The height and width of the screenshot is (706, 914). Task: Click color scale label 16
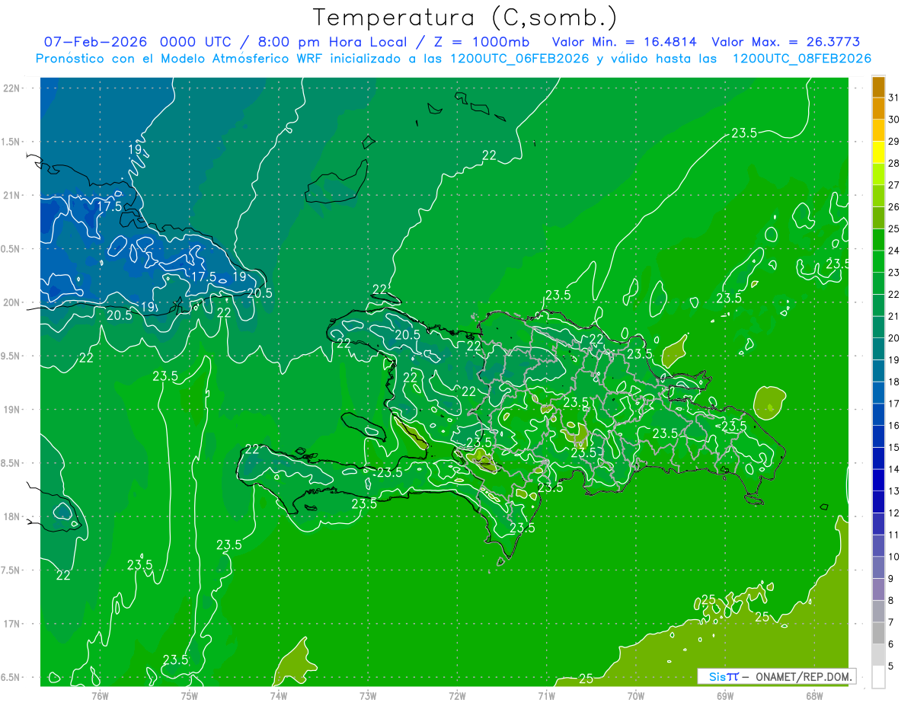click(x=893, y=426)
